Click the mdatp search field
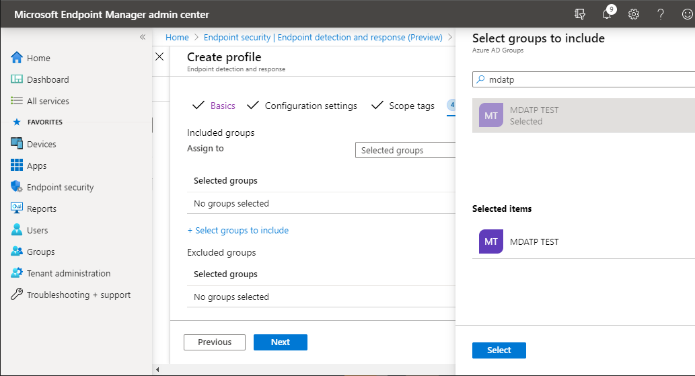 click(x=583, y=79)
